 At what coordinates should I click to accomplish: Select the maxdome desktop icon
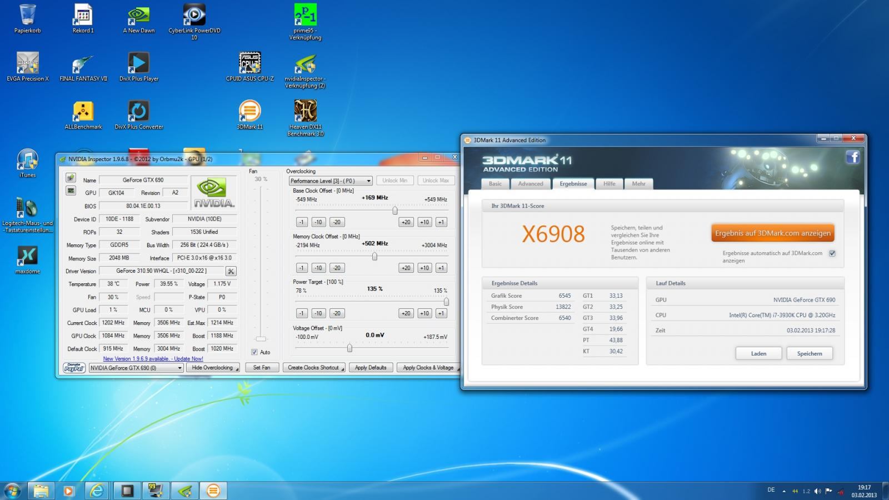tap(28, 260)
